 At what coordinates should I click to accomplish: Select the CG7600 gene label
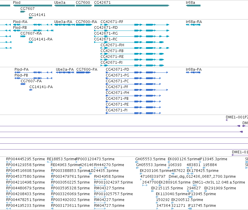[x=83, y=3]
